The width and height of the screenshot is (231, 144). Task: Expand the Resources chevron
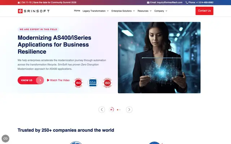coord(151,11)
